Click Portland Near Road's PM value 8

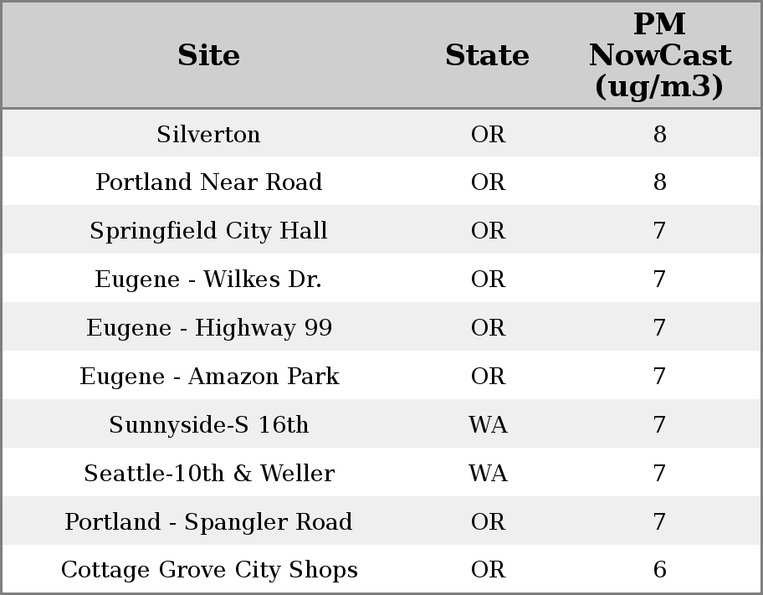click(659, 182)
